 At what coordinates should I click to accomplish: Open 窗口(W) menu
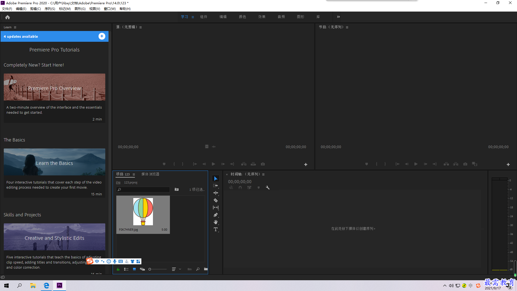(x=110, y=9)
